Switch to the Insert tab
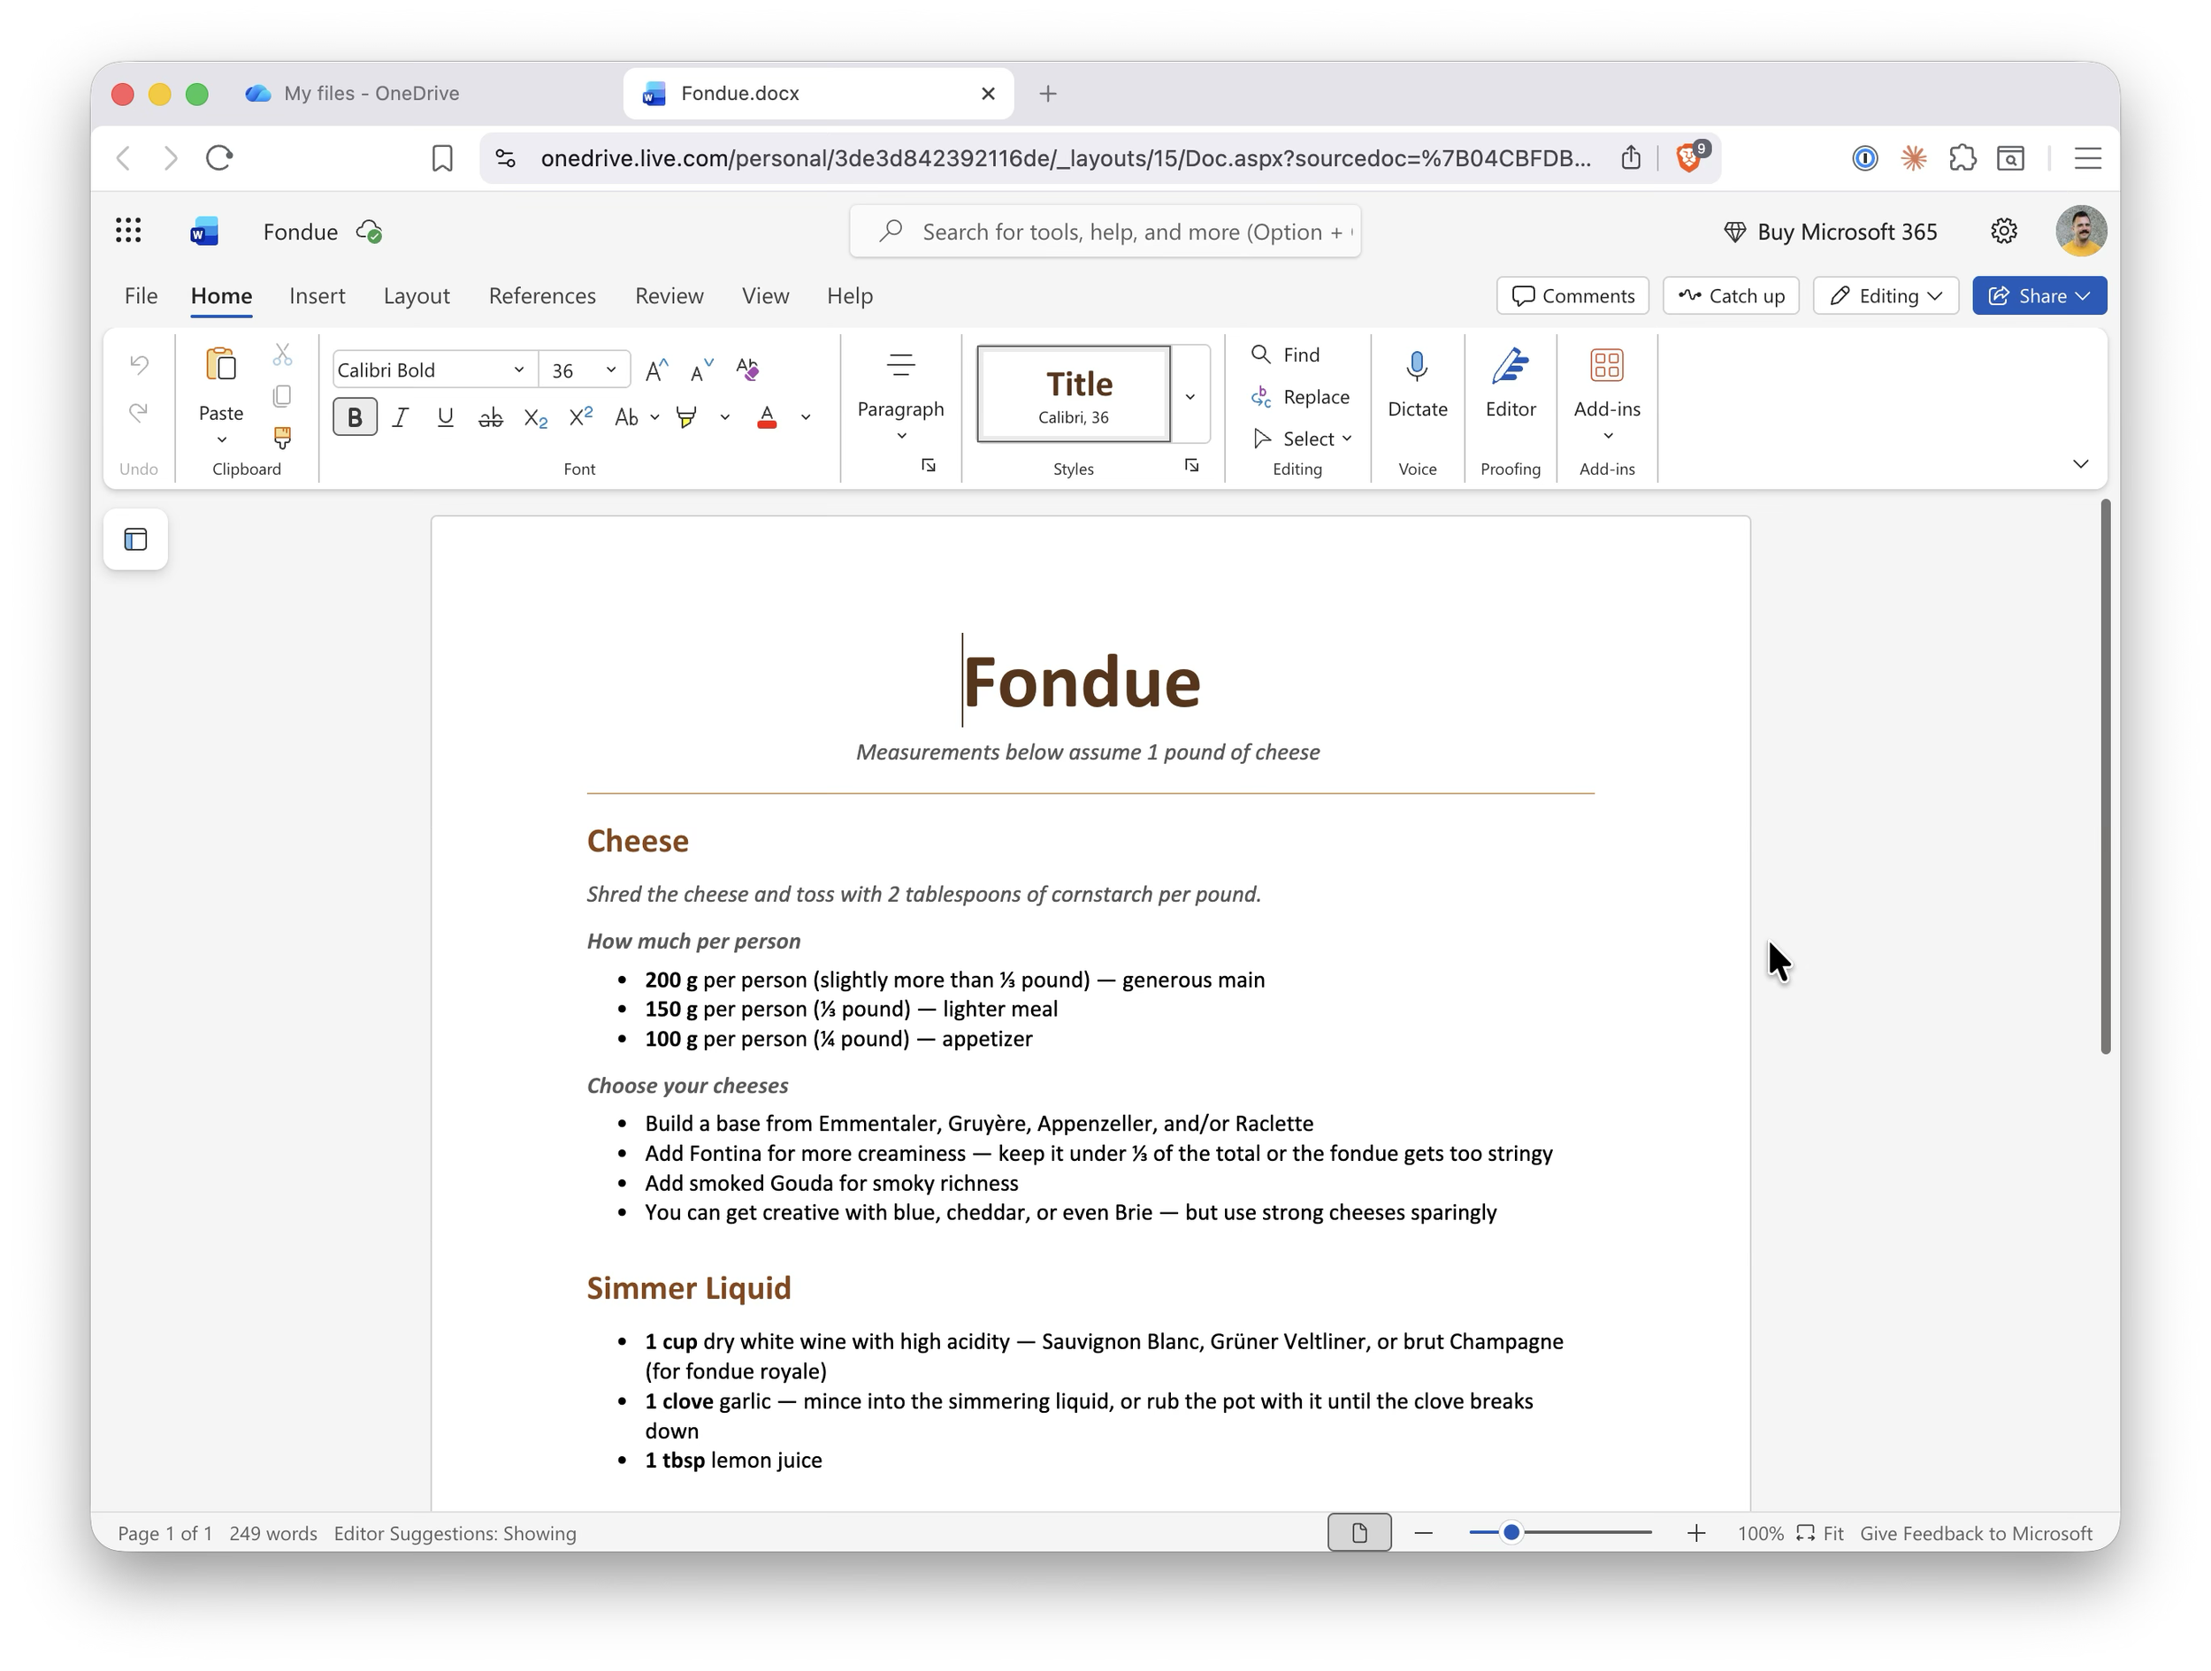 coord(317,296)
